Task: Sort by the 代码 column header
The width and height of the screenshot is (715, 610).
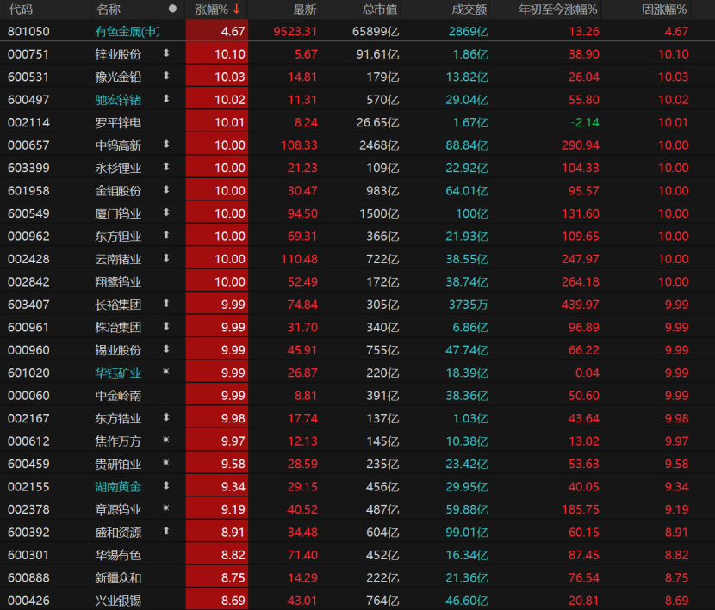Action: point(21,9)
